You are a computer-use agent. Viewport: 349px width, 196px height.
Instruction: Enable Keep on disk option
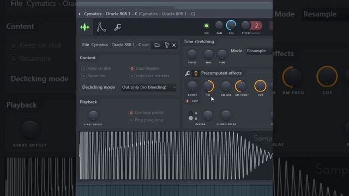97,68
